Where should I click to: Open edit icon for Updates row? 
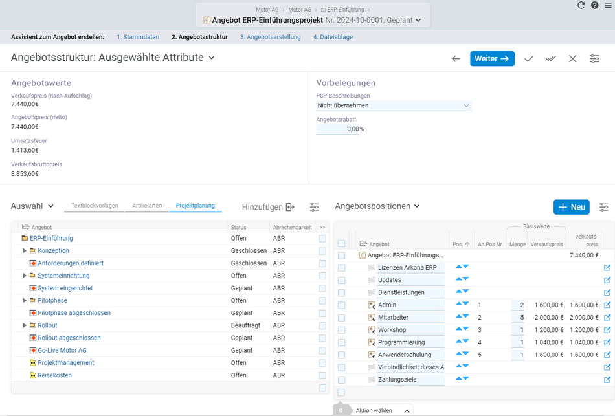[607, 280]
